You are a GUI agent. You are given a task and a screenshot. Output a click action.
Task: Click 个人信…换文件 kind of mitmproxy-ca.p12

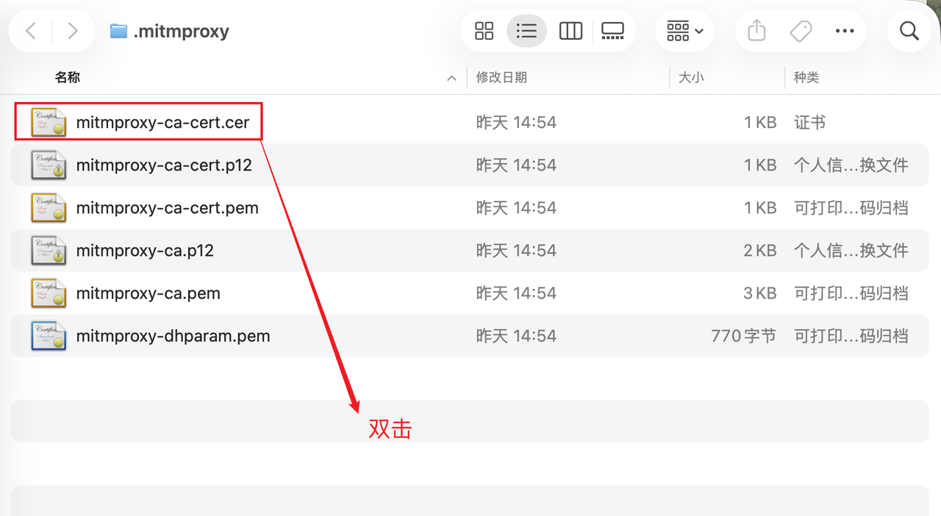[851, 251]
